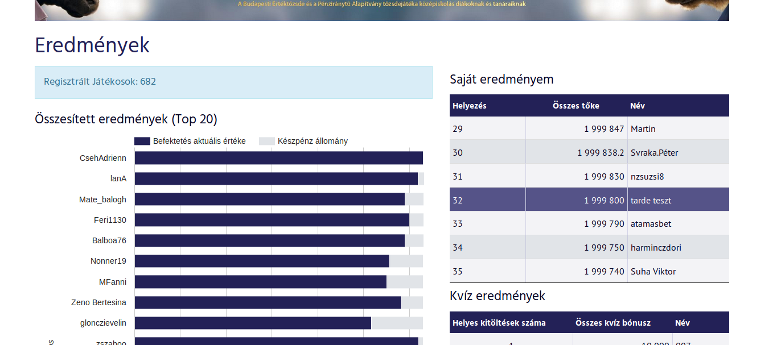Click the 1 999 790 capital value

click(x=604, y=224)
